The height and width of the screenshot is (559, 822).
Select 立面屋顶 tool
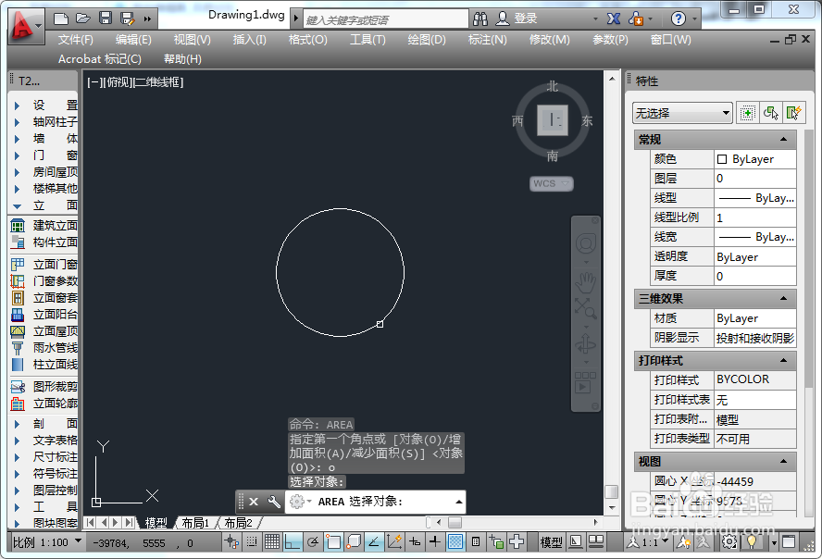click(44, 331)
